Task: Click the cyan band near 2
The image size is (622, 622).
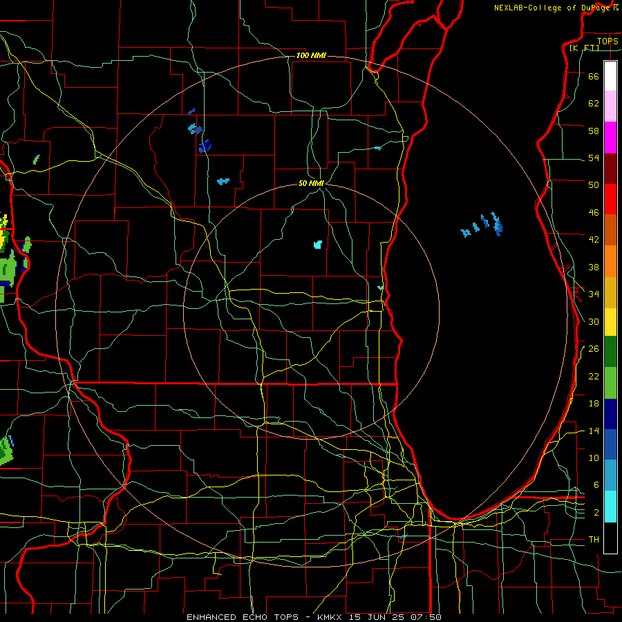Action: coord(610,507)
